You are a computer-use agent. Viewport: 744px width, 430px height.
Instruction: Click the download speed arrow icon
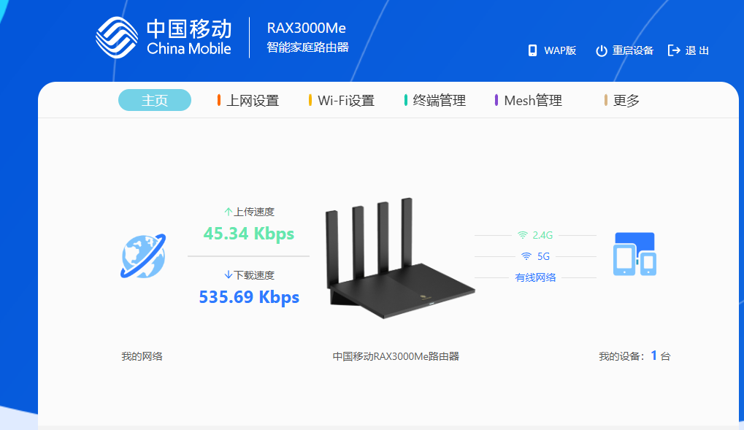click(229, 274)
